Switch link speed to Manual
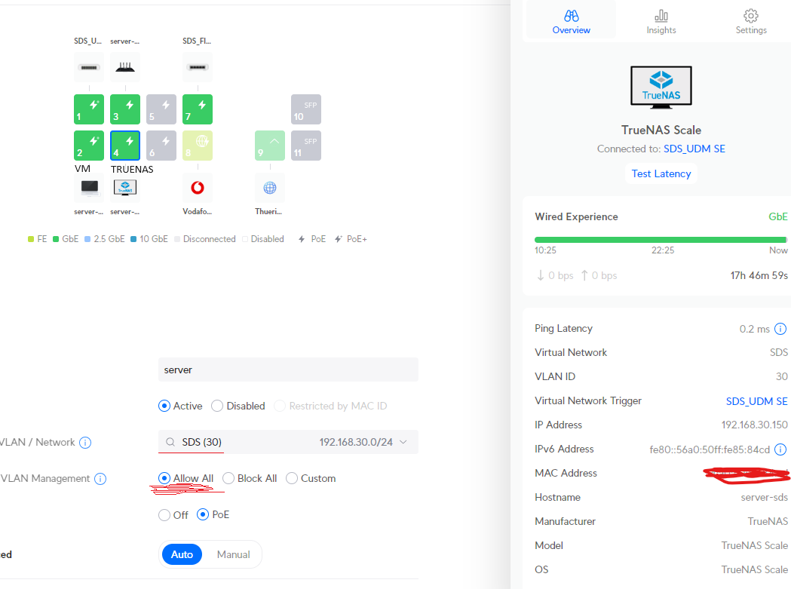 point(233,554)
